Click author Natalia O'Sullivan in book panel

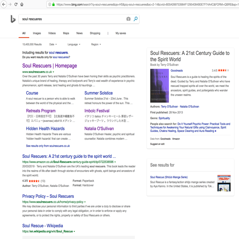pyautogui.click(x=189, y=107)
